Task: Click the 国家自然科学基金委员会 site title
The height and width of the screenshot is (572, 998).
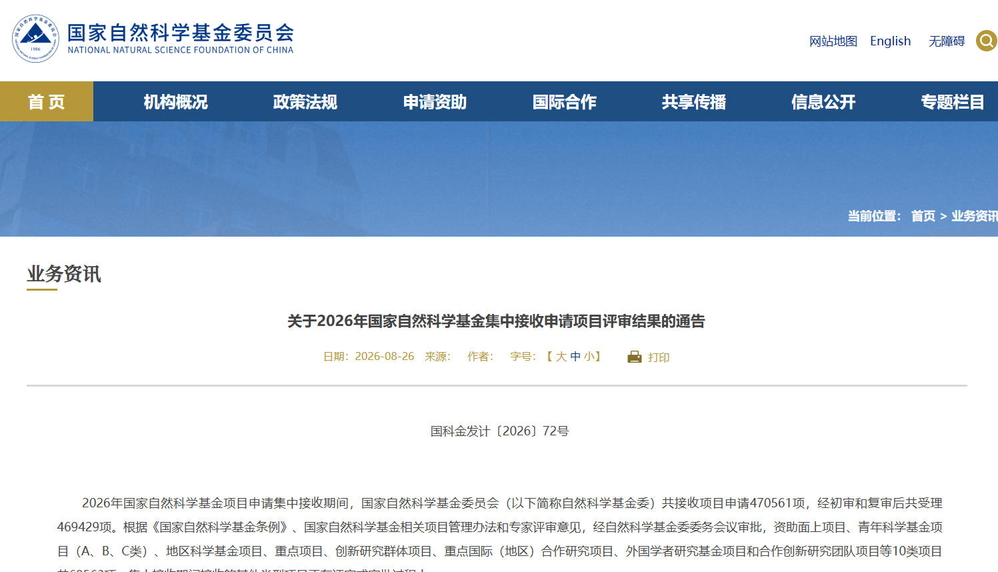Action: click(x=181, y=33)
